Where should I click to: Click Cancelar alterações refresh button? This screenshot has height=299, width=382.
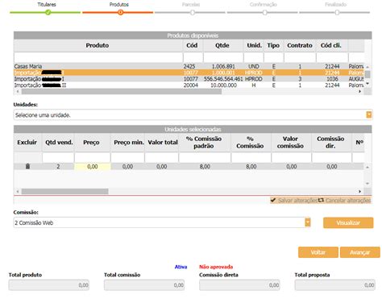click(x=345, y=200)
